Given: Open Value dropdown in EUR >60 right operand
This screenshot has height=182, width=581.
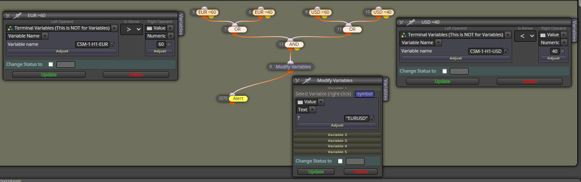Looking at the screenshot, I should tap(170, 28).
